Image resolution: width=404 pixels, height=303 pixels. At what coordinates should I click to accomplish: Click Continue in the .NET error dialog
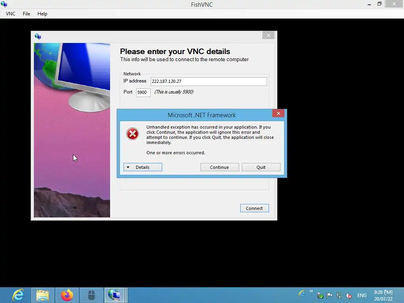tap(219, 167)
